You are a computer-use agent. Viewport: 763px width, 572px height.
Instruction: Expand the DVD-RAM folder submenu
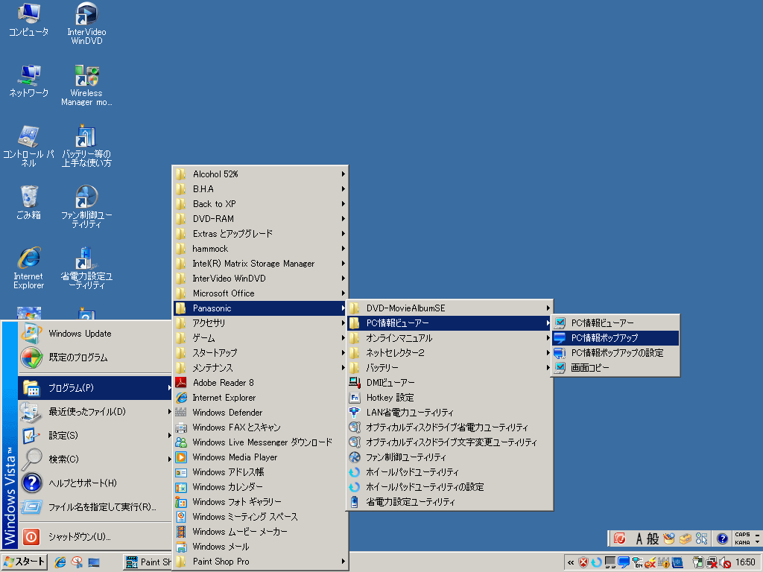[x=260, y=219]
